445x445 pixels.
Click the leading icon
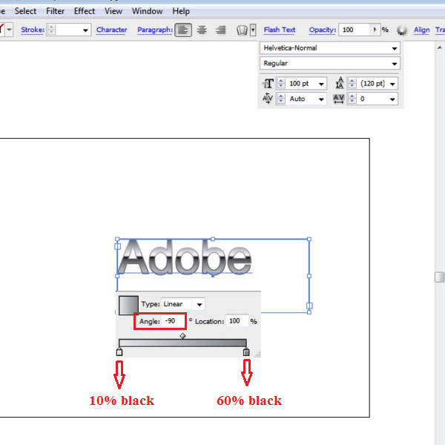pos(340,83)
